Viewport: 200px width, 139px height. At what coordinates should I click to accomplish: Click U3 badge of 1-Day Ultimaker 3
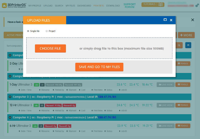[x=42, y=85]
